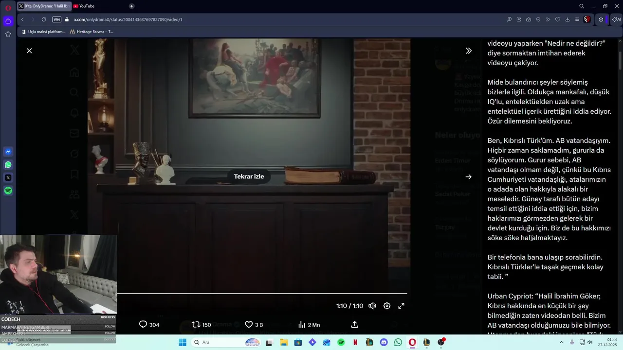Open X panel in the Opera sidebar
Screen dimensions: 623x350
tap(8, 178)
